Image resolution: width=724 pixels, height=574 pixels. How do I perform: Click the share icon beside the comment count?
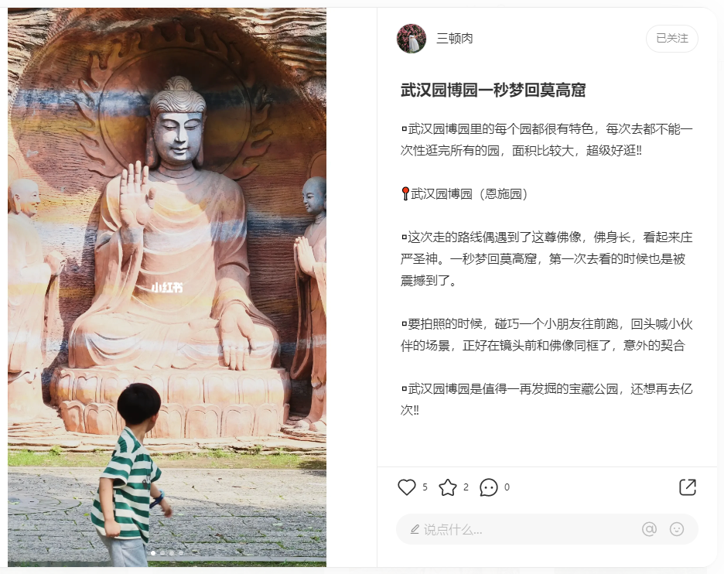(688, 487)
